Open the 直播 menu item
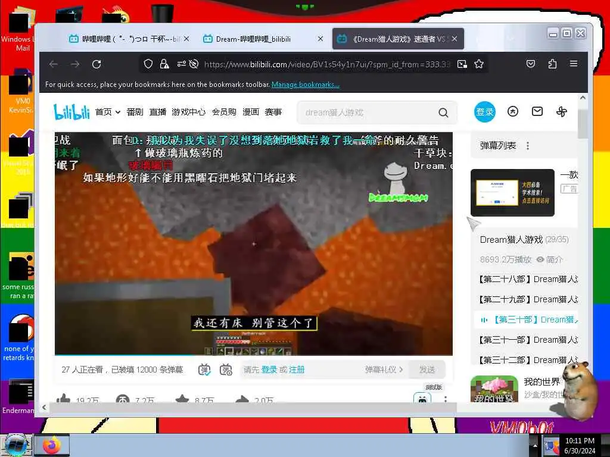Viewport: 610px width, 457px height. [157, 112]
